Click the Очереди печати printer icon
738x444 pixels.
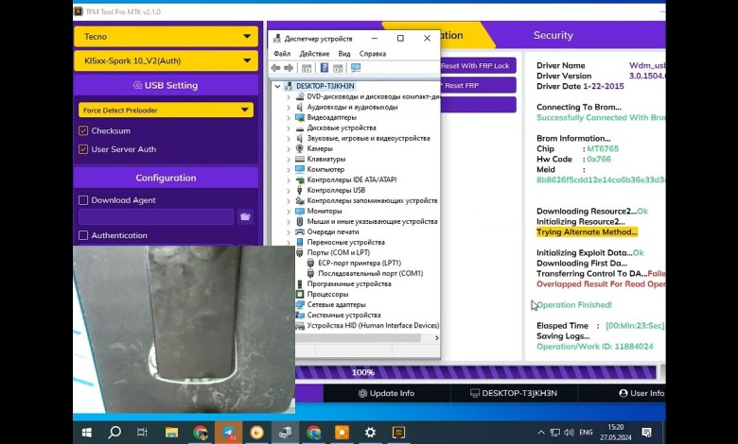pyautogui.click(x=299, y=231)
